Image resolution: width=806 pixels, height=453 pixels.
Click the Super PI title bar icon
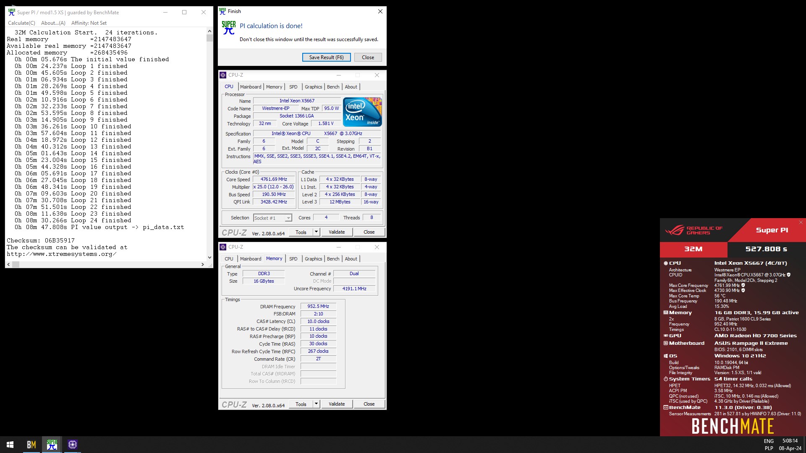[x=11, y=12]
